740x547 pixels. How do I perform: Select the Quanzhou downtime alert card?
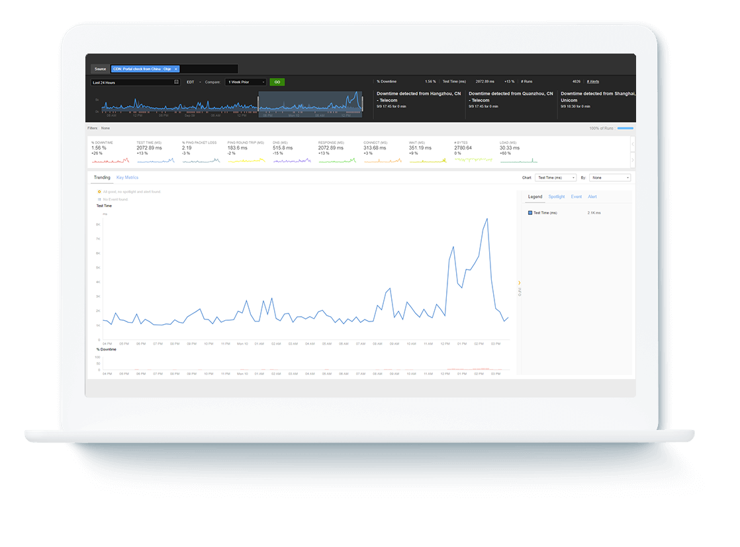click(x=510, y=100)
